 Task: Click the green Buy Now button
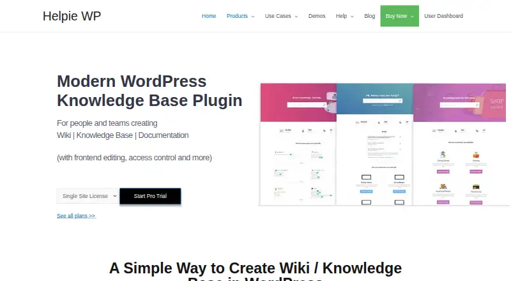click(400, 16)
